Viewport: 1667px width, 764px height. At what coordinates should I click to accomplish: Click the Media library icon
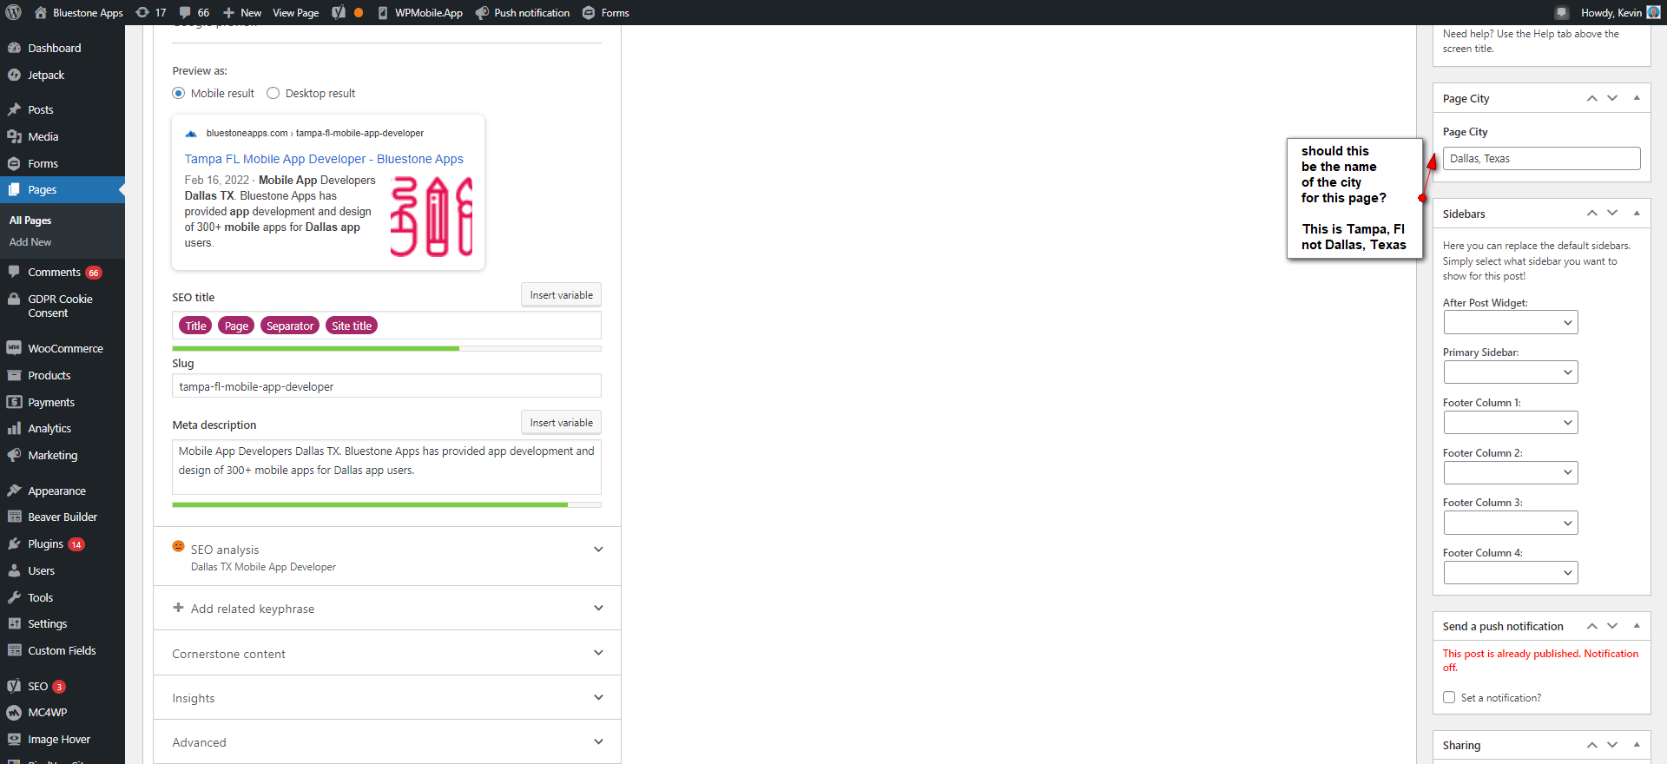pyautogui.click(x=14, y=136)
